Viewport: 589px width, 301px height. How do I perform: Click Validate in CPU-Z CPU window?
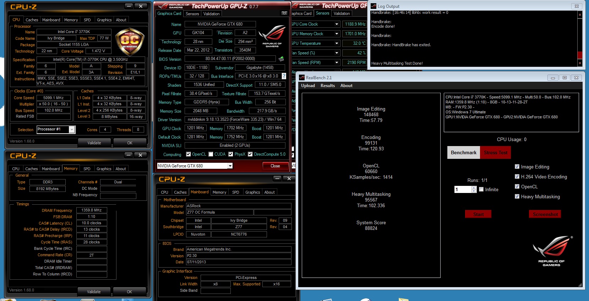[x=94, y=143]
